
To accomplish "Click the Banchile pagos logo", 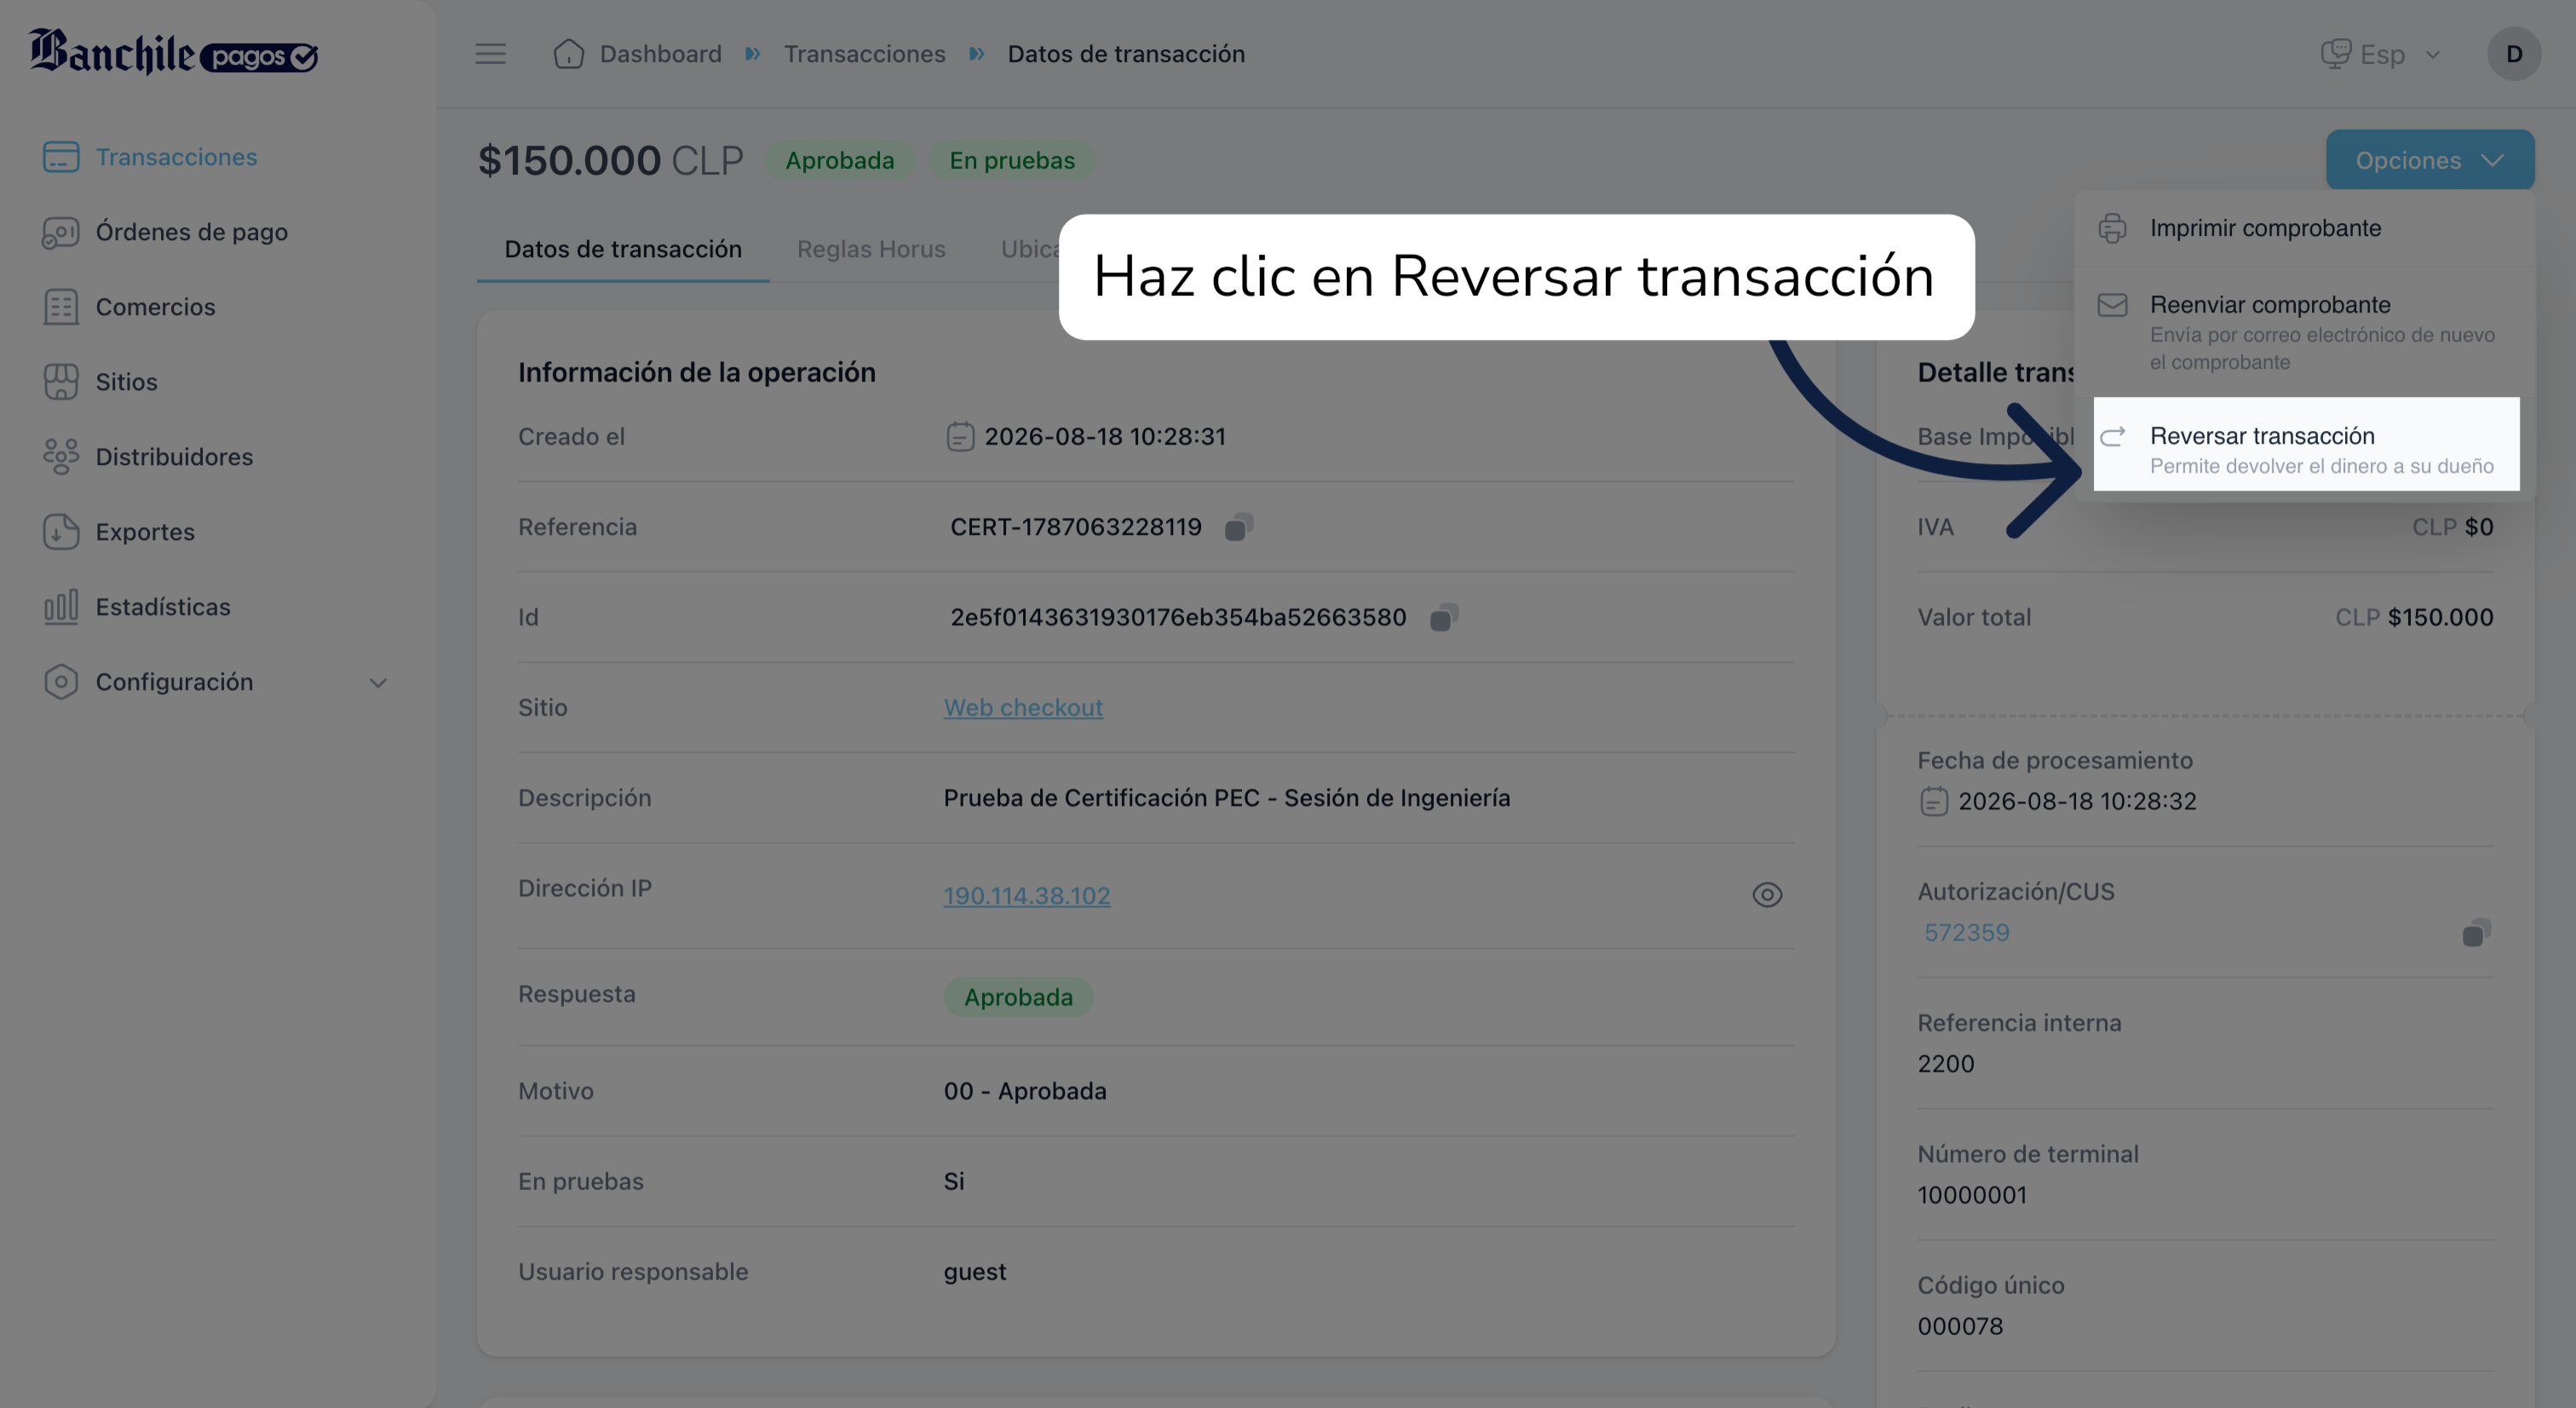I will [173, 52].
